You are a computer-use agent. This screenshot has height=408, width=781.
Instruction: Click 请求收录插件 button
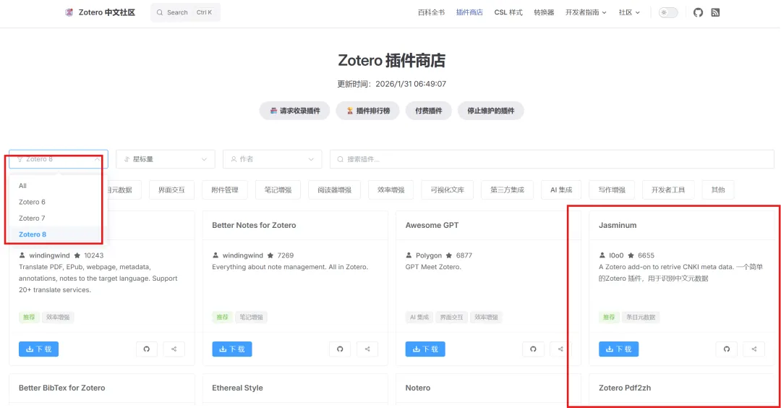point(295,111)
